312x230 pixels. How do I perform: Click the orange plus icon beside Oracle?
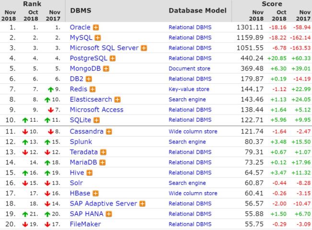[x=96, y=27]
